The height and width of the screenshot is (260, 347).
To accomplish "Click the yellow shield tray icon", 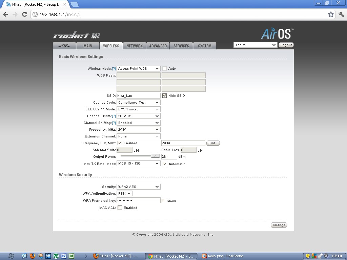I will pos(308,256).
